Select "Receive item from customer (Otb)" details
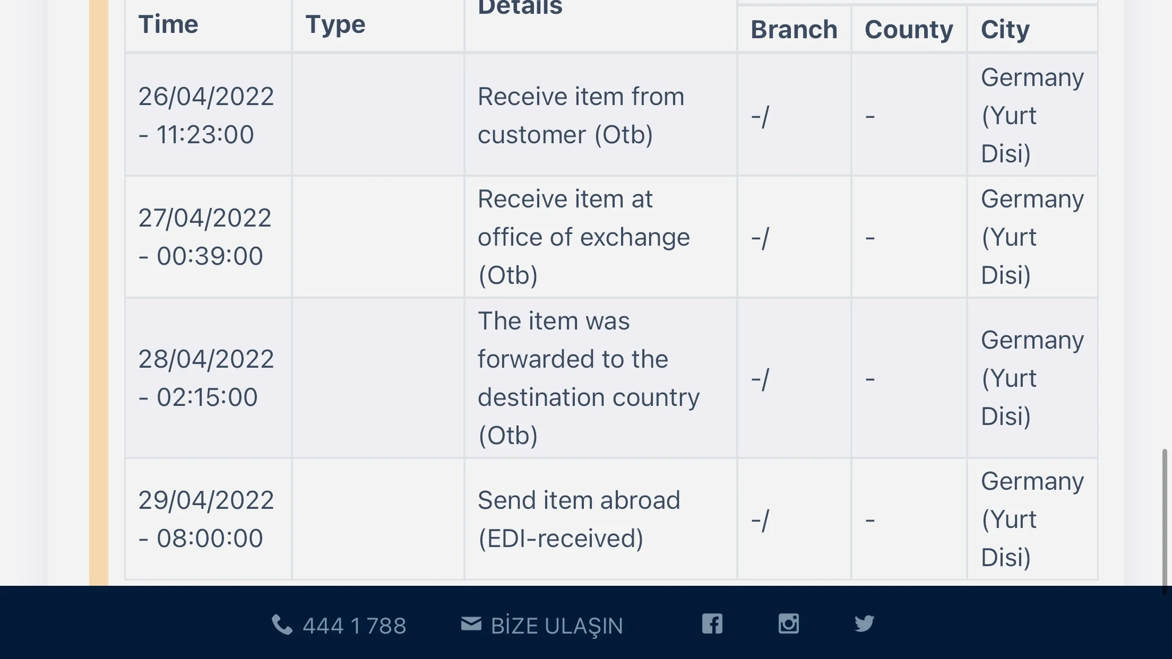 coord(581,115)
